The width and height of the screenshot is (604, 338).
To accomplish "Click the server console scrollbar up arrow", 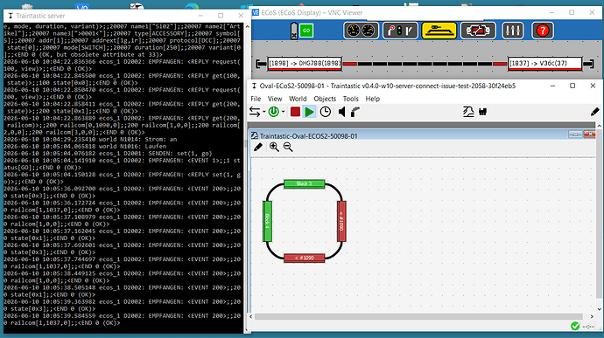I will (247, 26).
